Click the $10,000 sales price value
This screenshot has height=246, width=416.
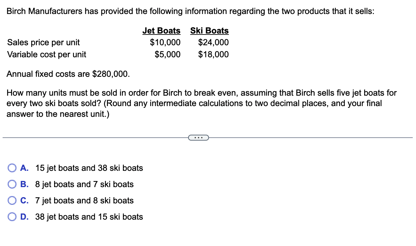coord(165,42)
